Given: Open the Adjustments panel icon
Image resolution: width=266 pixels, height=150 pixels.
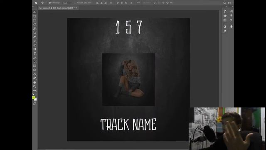Looking at the screenshot, I should [x=225, y=27].
